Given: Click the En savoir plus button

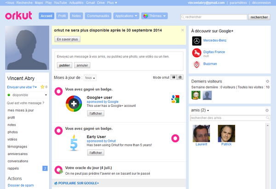Looking at the screenshot, I should coord(67,39).
